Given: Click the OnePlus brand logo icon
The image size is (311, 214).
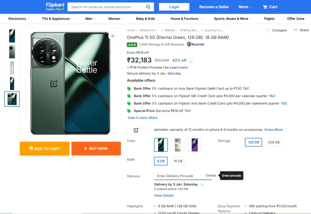Looking at the screenshot, I should tap(136, 130).
